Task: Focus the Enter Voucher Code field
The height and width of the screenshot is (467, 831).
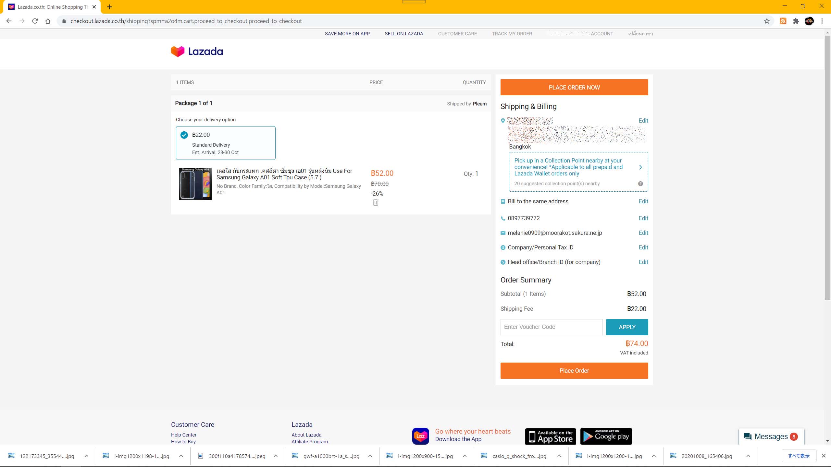Action: [x=552, y=327]
